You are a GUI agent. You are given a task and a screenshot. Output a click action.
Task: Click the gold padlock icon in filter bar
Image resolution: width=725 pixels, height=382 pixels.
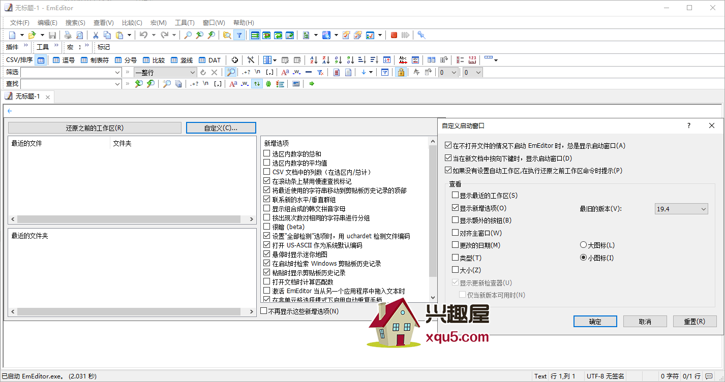(x=401, y=72)
